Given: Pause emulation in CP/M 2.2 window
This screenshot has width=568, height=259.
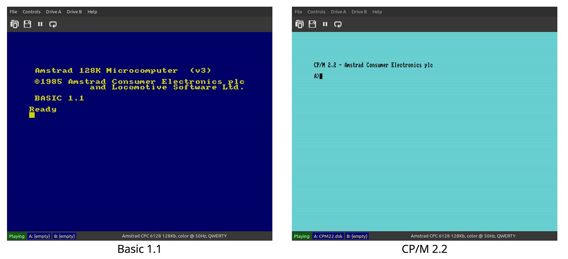Looking at the screenshot, I should coord(325,24).
